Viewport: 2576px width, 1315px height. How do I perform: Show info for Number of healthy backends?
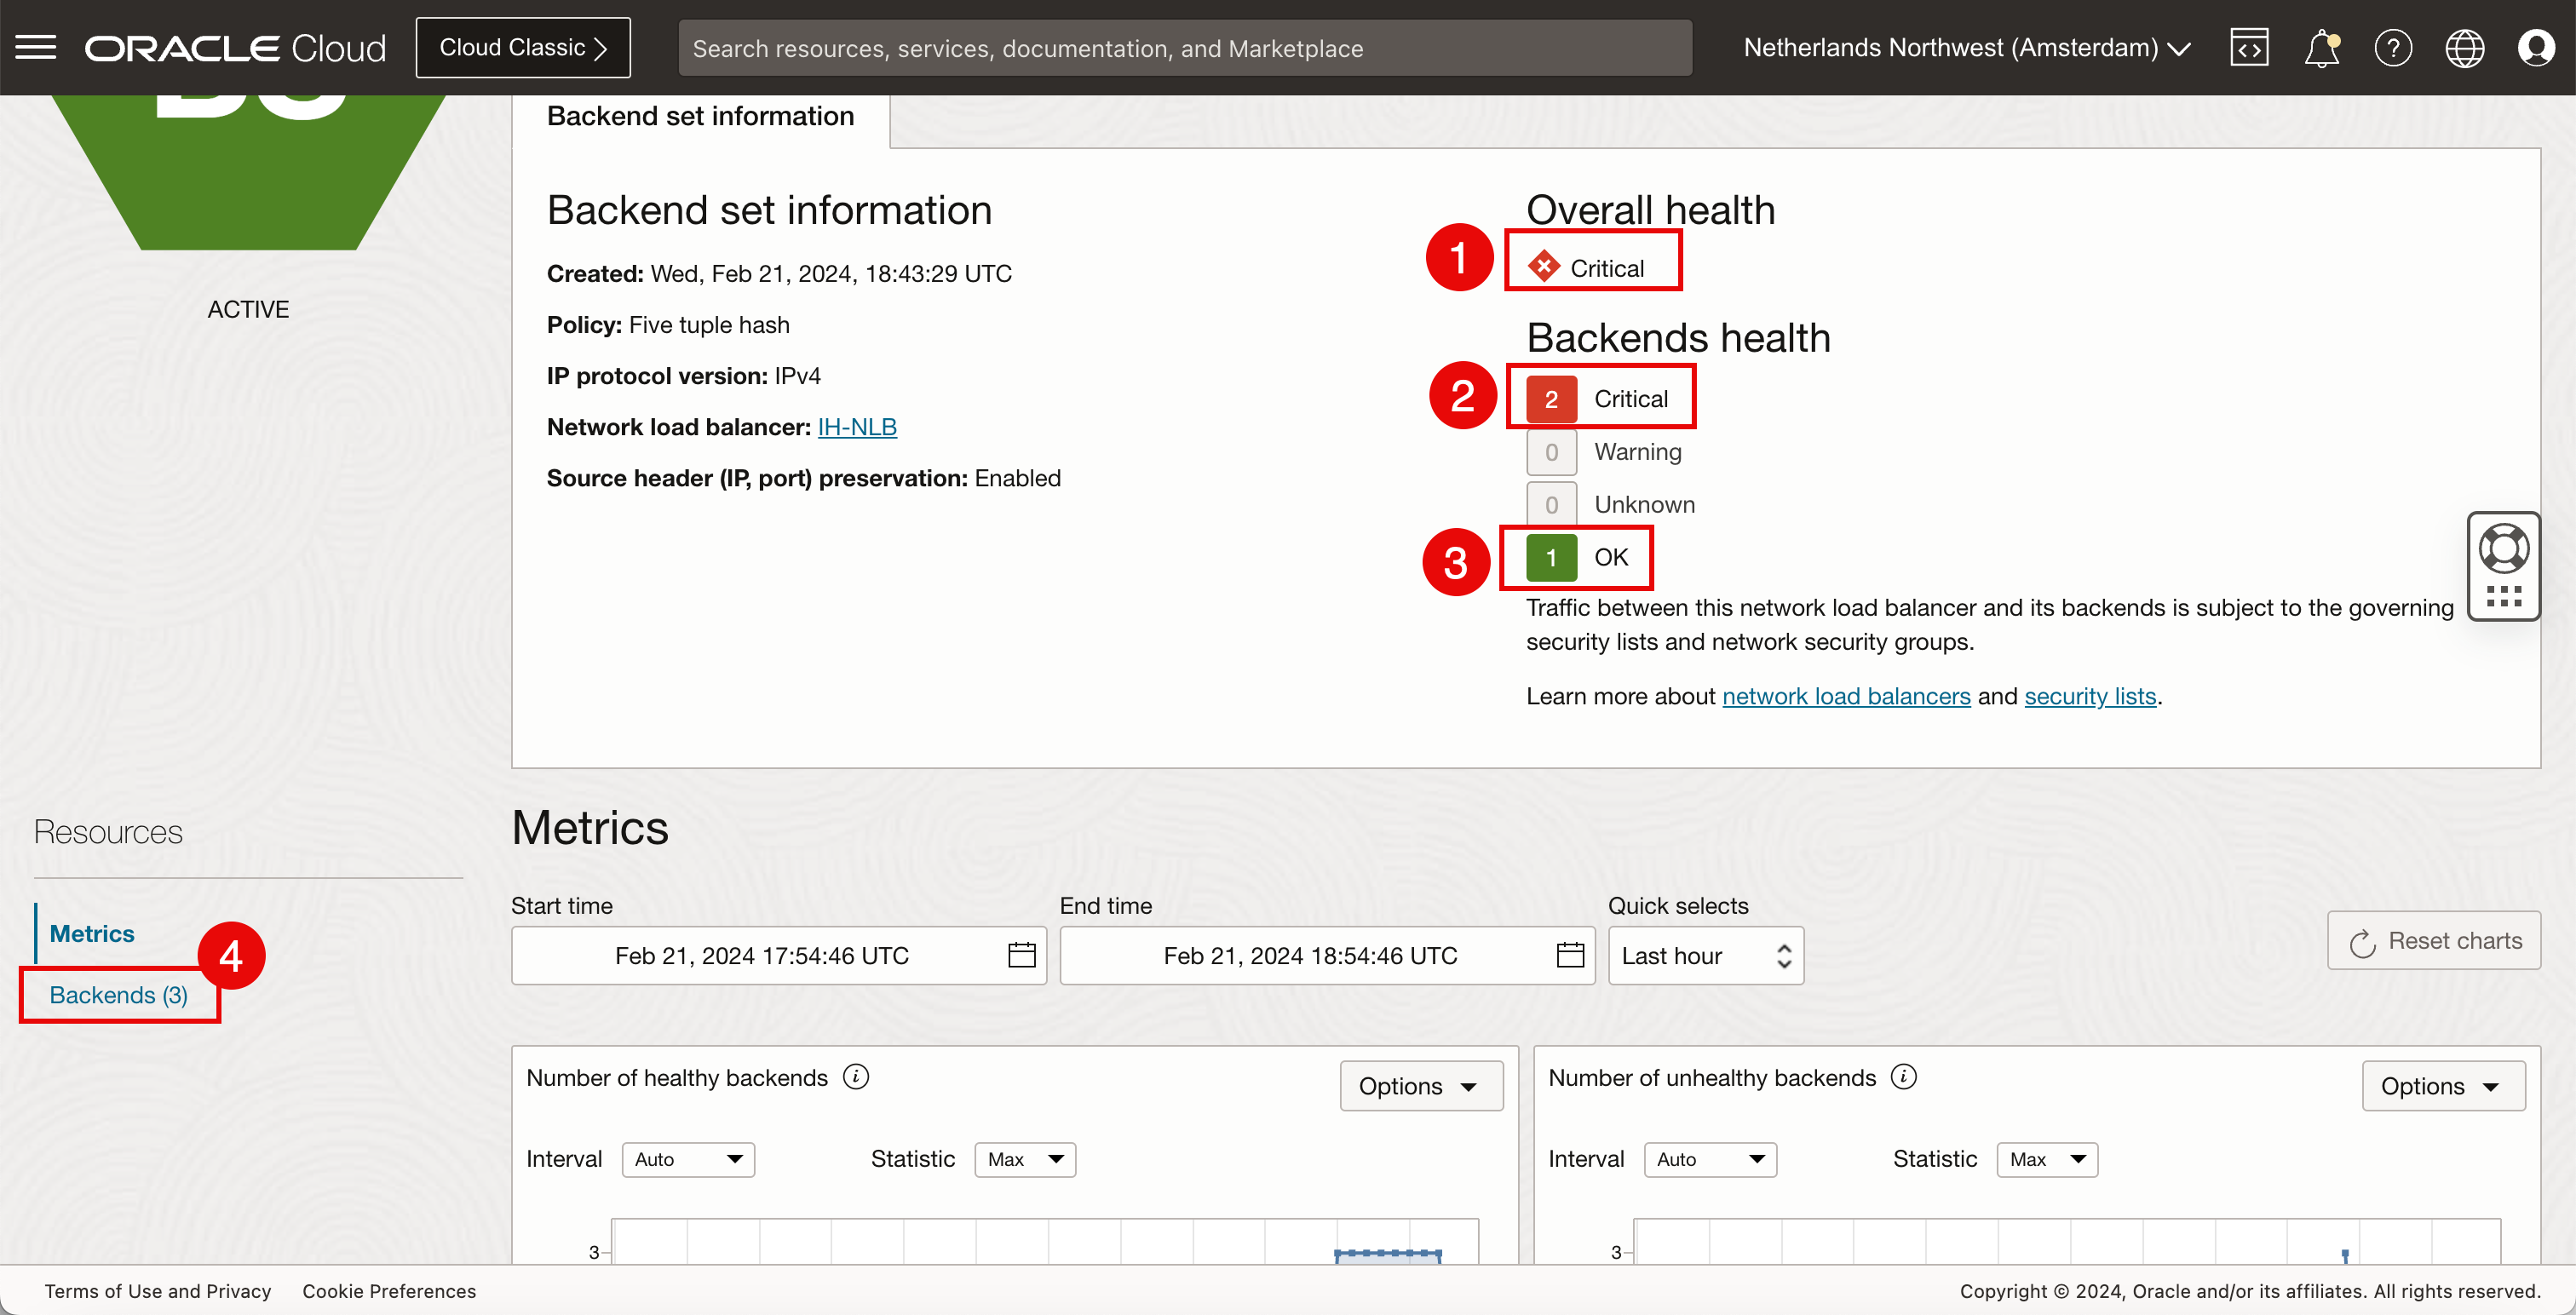click(856, 1076)
